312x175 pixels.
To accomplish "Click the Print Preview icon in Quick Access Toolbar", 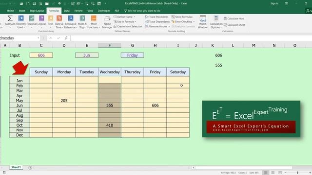I will click(40, 3).
